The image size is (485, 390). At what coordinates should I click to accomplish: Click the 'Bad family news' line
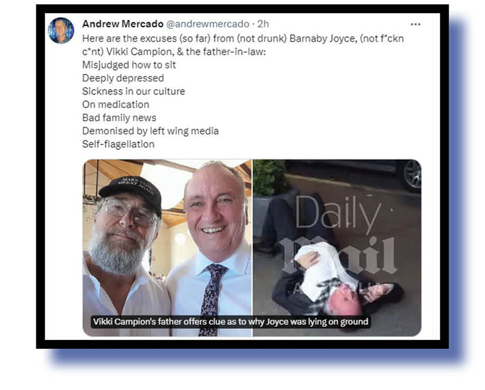119,118
